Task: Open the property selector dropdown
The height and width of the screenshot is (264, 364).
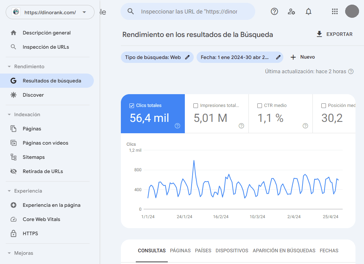Action: point(84,12)
